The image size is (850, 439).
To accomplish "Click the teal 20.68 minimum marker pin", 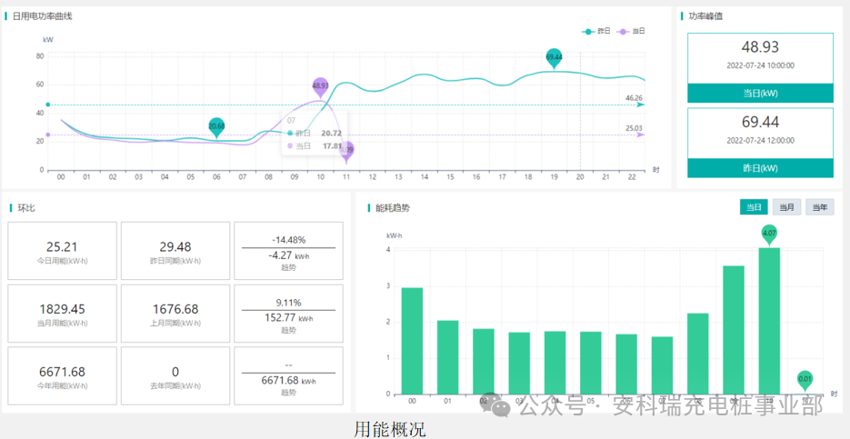I will point(216,127).
